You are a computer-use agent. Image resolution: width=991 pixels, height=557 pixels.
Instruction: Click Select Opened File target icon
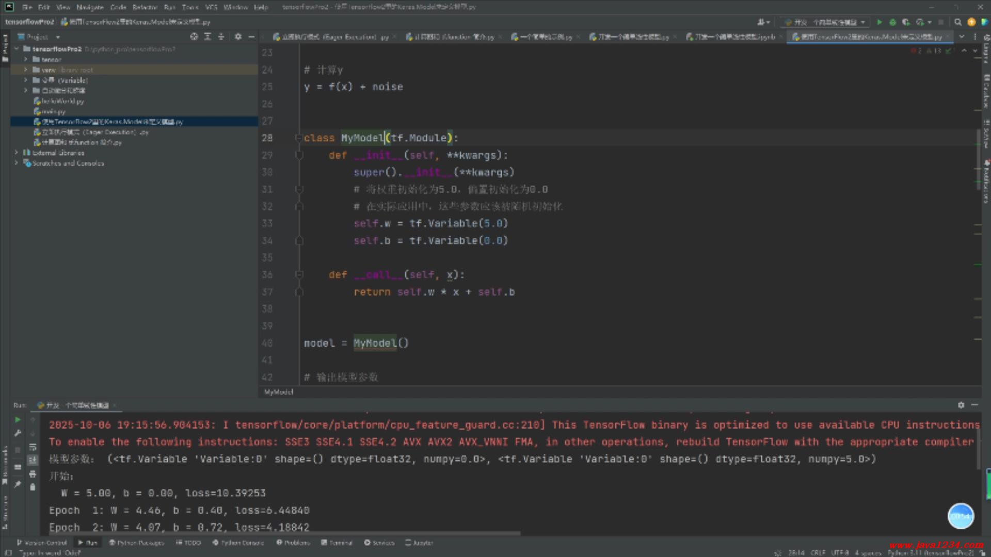[x=194, y=37]
